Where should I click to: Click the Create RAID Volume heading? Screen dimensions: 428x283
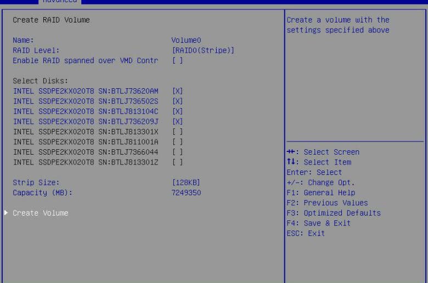pyautogui.click(x=52, y=20)
